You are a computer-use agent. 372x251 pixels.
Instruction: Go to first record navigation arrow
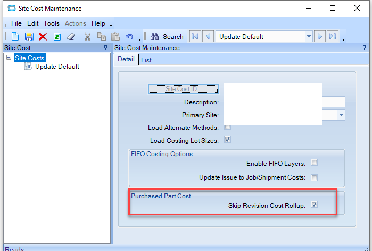(x=195, y=36)
